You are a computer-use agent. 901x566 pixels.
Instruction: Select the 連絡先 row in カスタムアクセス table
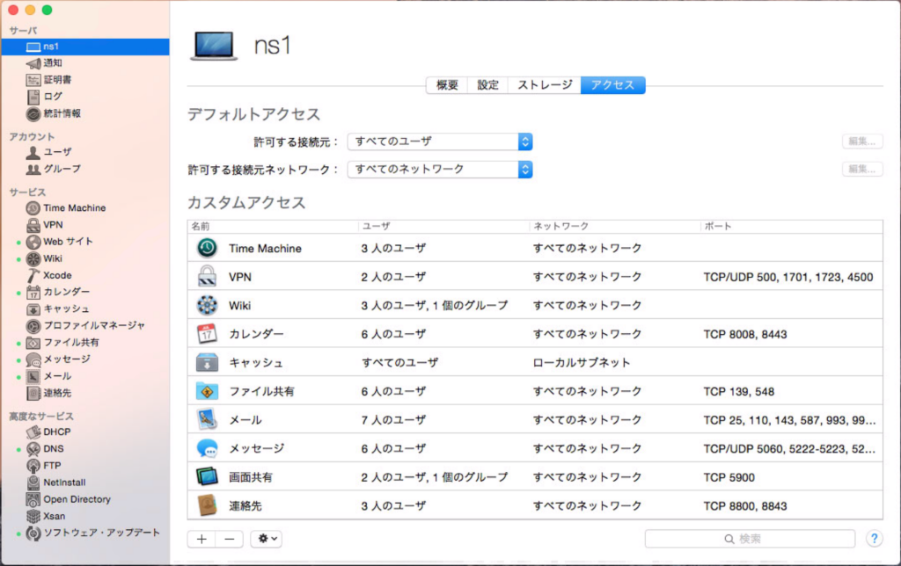[x=535, y=505]
